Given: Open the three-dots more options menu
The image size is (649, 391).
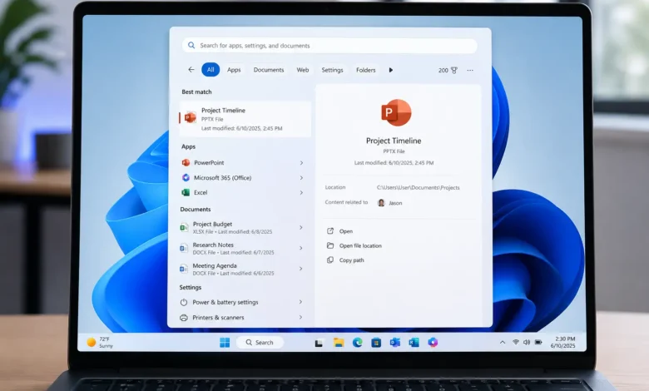Looking at the screenshot, I should pos(470,71).
